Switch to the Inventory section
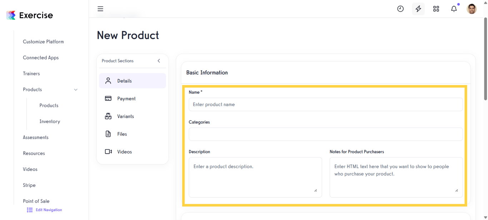This screenshot has width=488, height=220. (x=49, y=121)
